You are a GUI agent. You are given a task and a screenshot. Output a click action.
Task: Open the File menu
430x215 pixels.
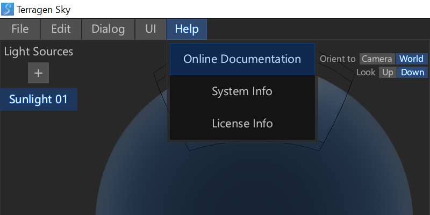[20, 29]
